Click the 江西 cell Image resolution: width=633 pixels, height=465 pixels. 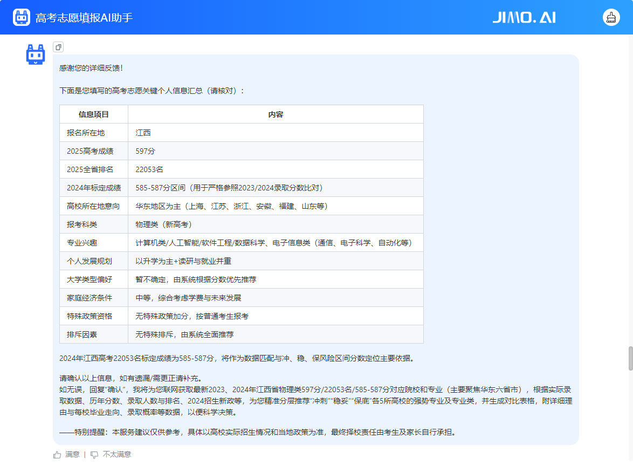point(276,133)
